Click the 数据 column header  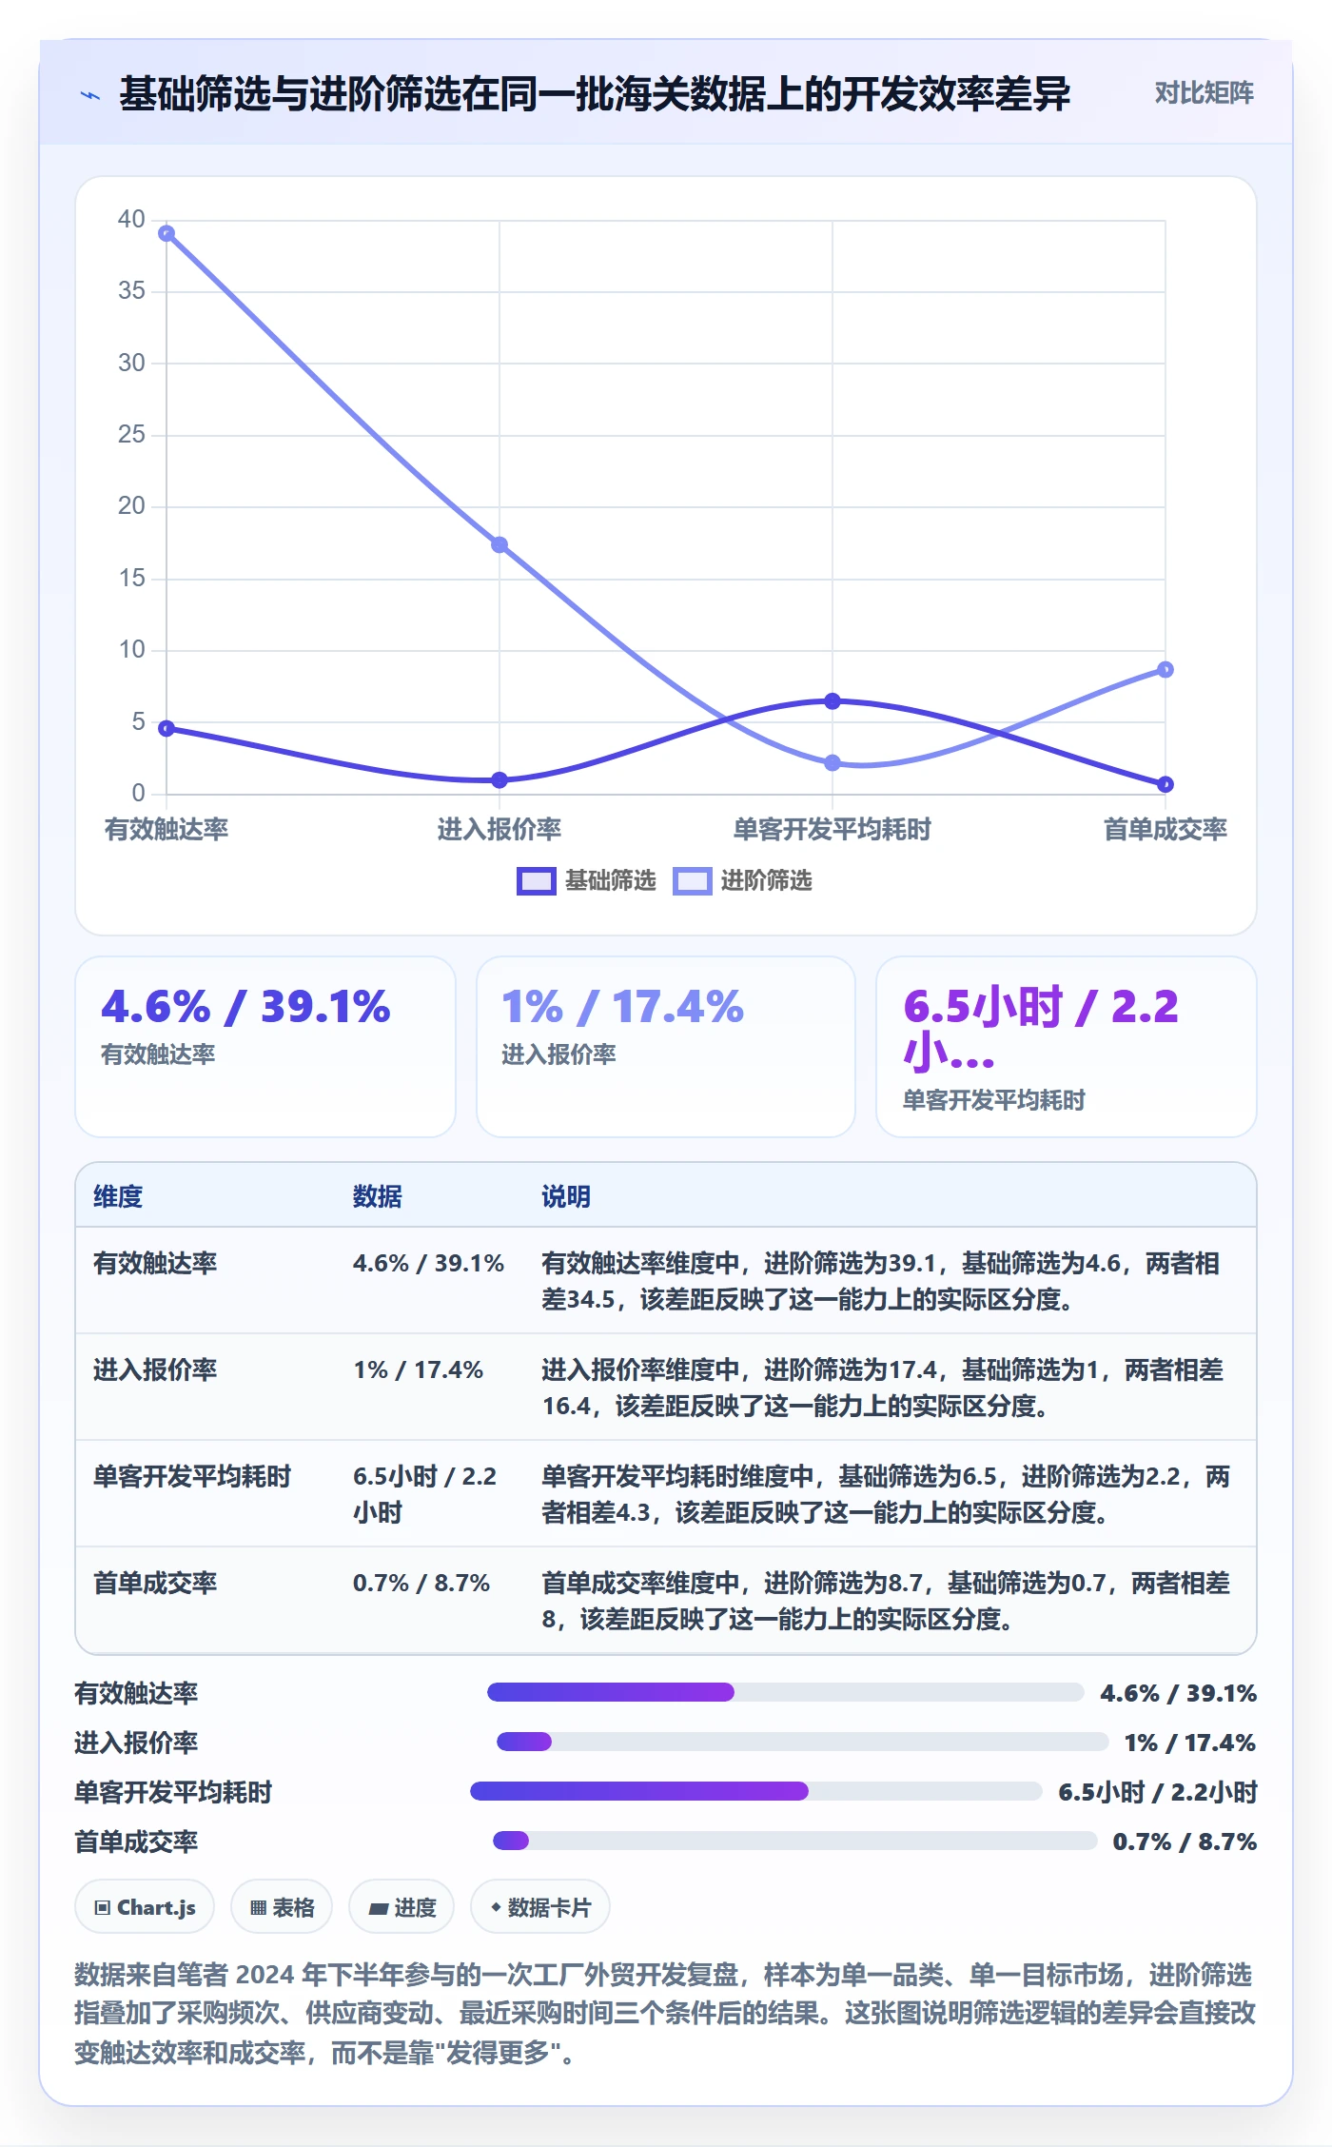(378, 1196)
